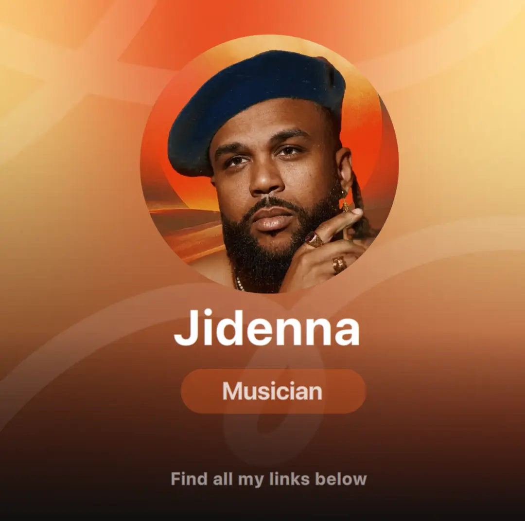Select the Jidenna name heading
Image resolution: width=525 pixels, height=521 pixels.
267,328
